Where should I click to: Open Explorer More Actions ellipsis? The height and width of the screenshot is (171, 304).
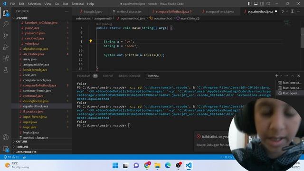coord(66,11)
